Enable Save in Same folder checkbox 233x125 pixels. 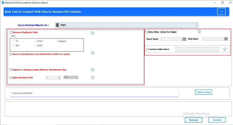pyautogui.click(x=11, y=54)
